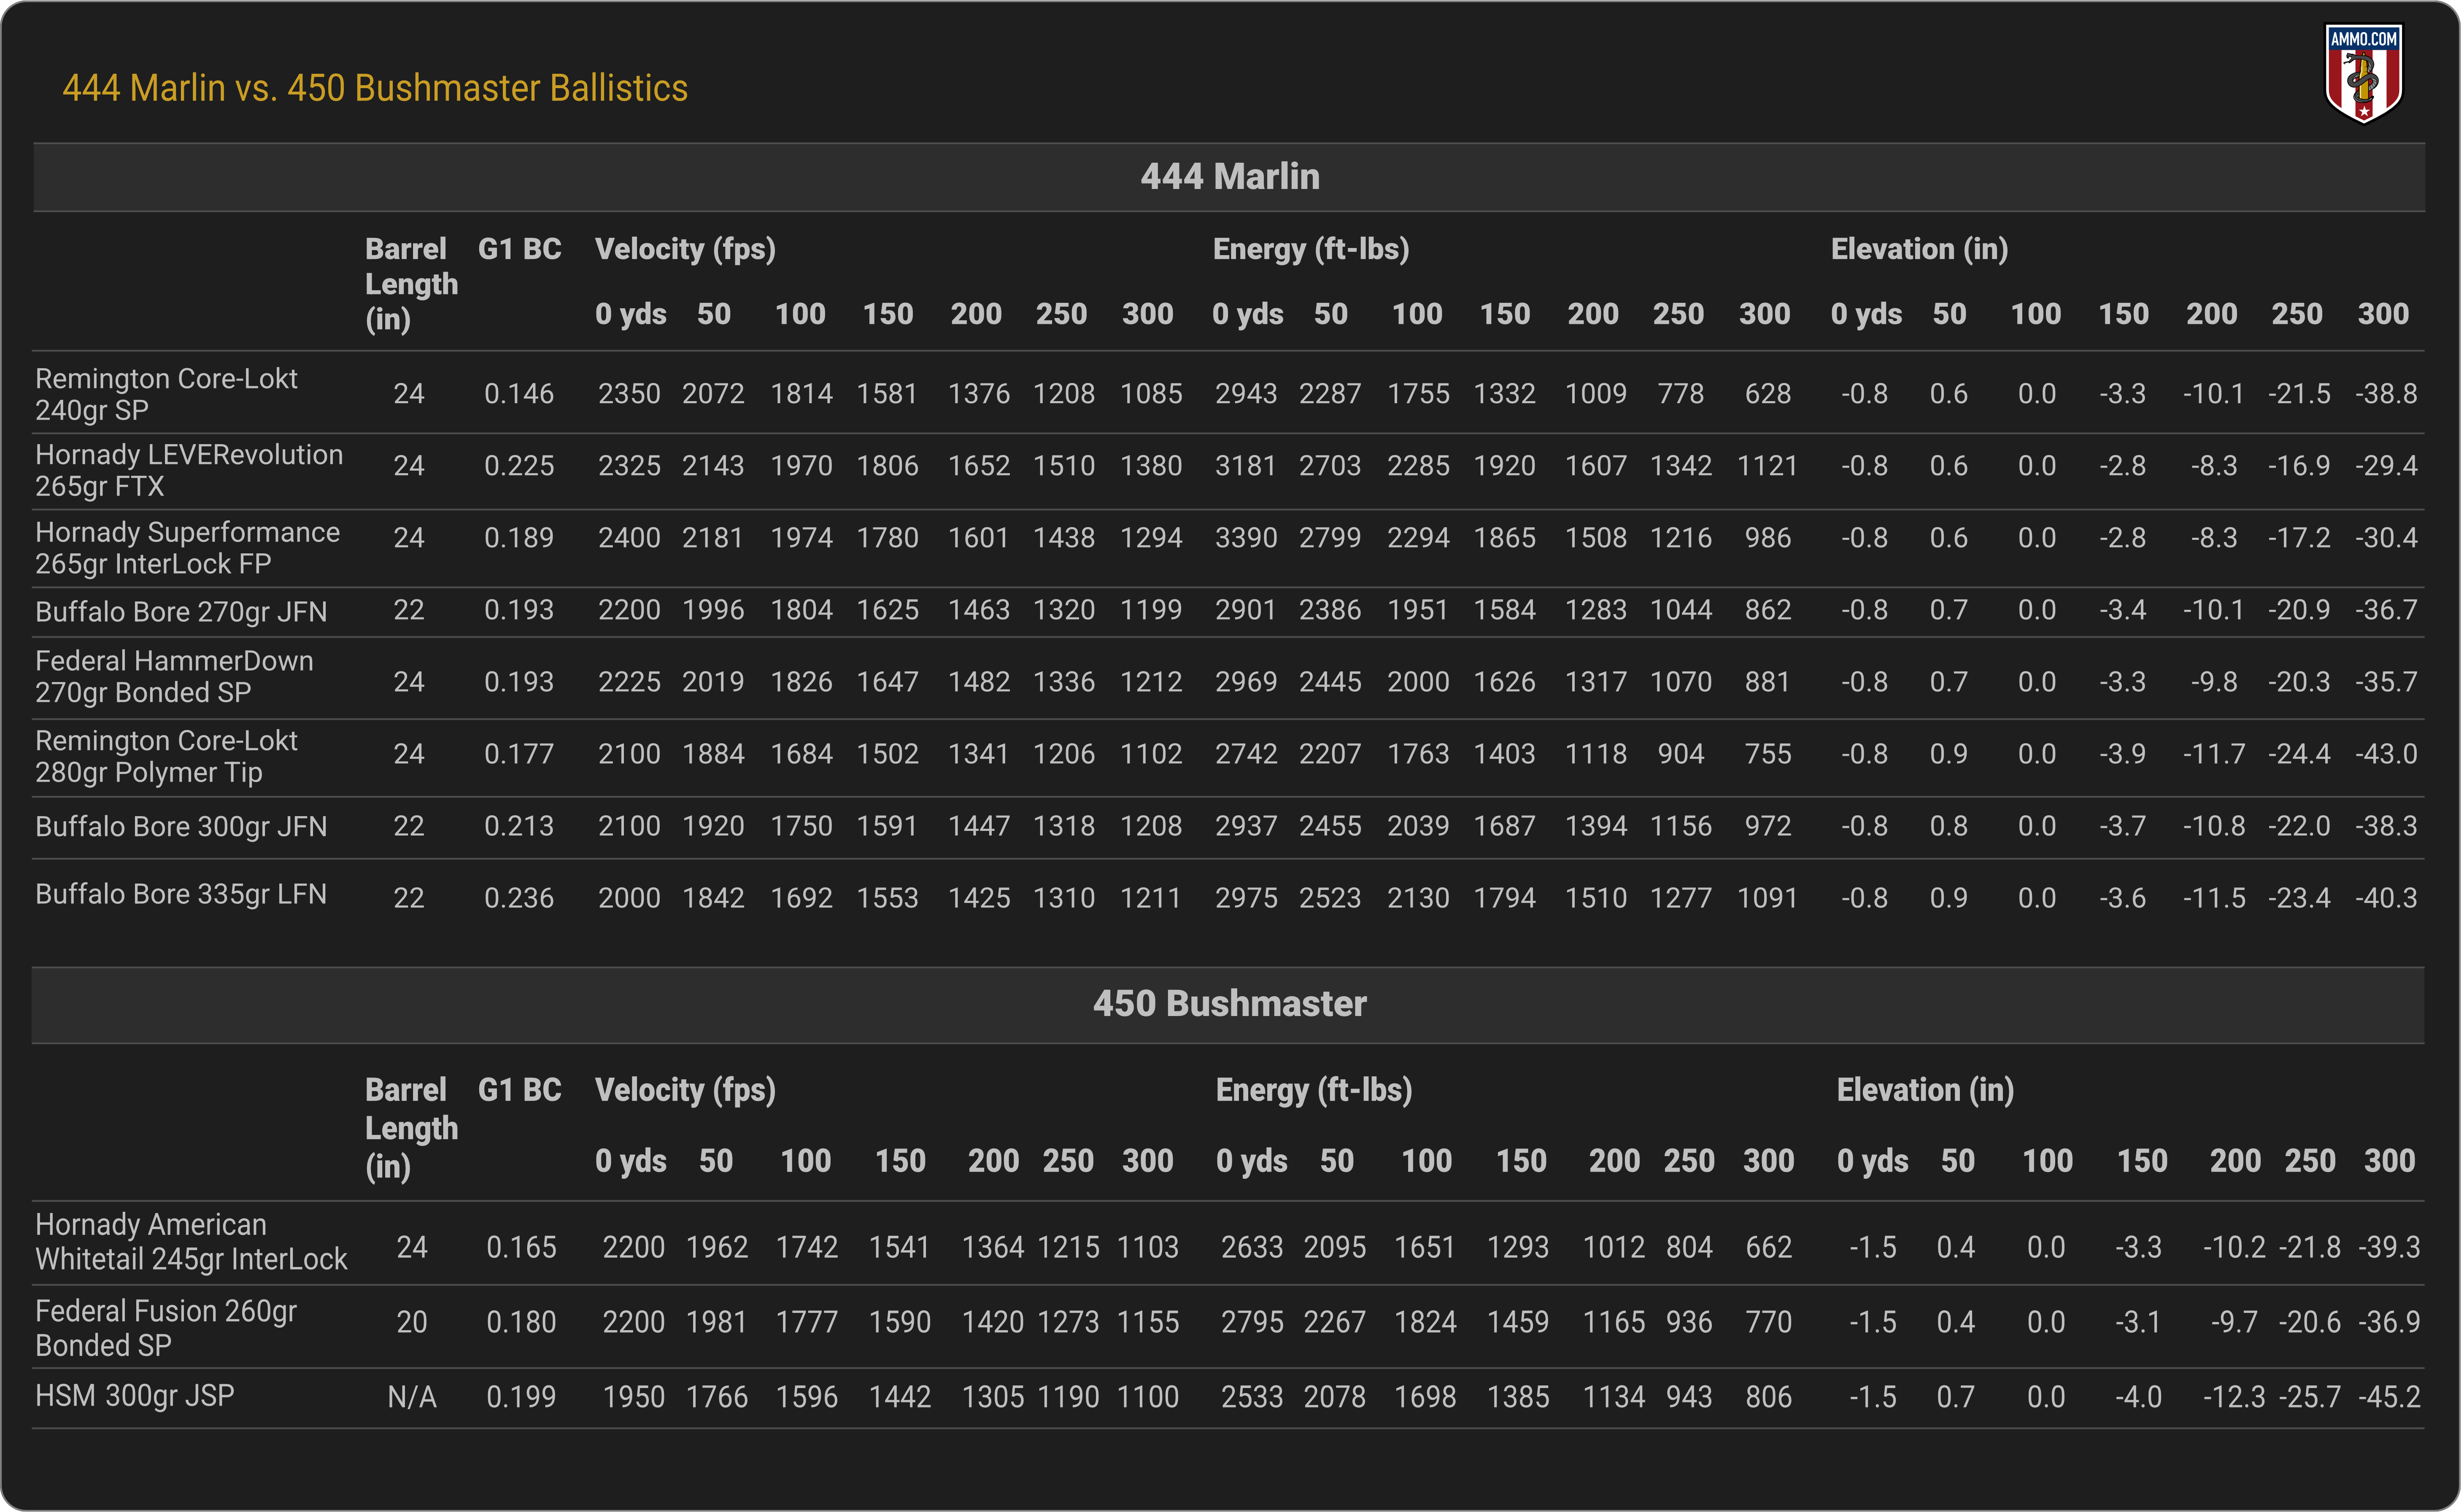Select barrel length 'N/A' for HSM 300gr
This screenshot has width=2461, height=1512.
[x=412, y=1397]
